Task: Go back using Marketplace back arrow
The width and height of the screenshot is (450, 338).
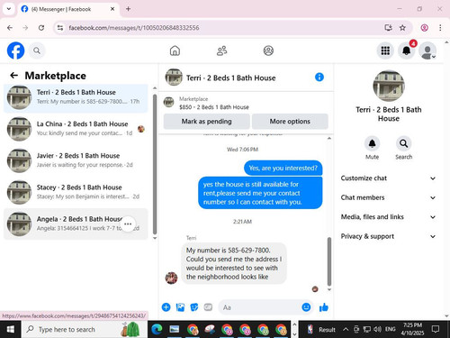Action: (13, 76)
